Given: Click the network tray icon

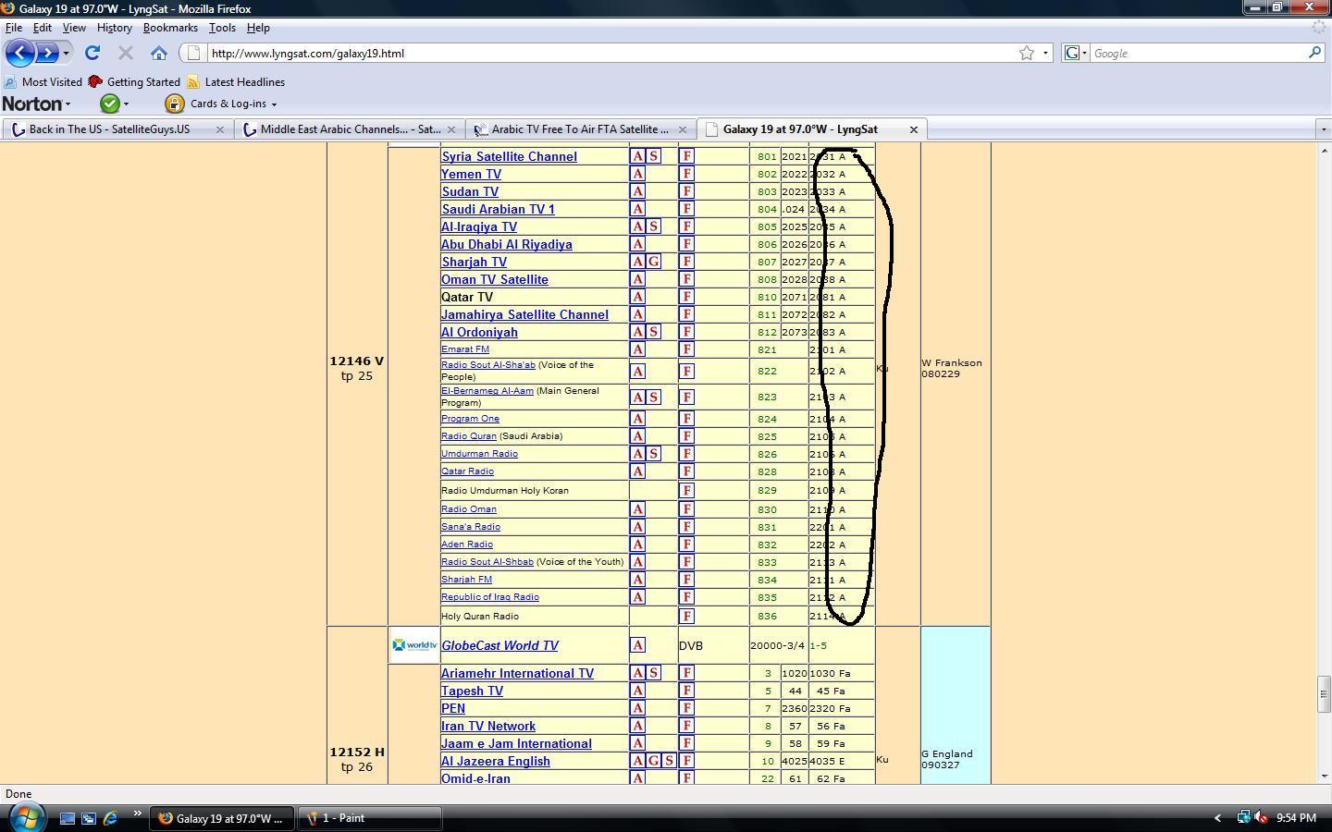Looking at the screenshot, I should tap(1244, 817).
